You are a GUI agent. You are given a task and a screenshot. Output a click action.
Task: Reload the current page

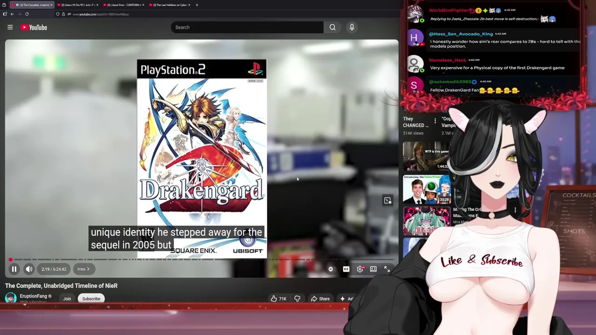click(27, 14)
